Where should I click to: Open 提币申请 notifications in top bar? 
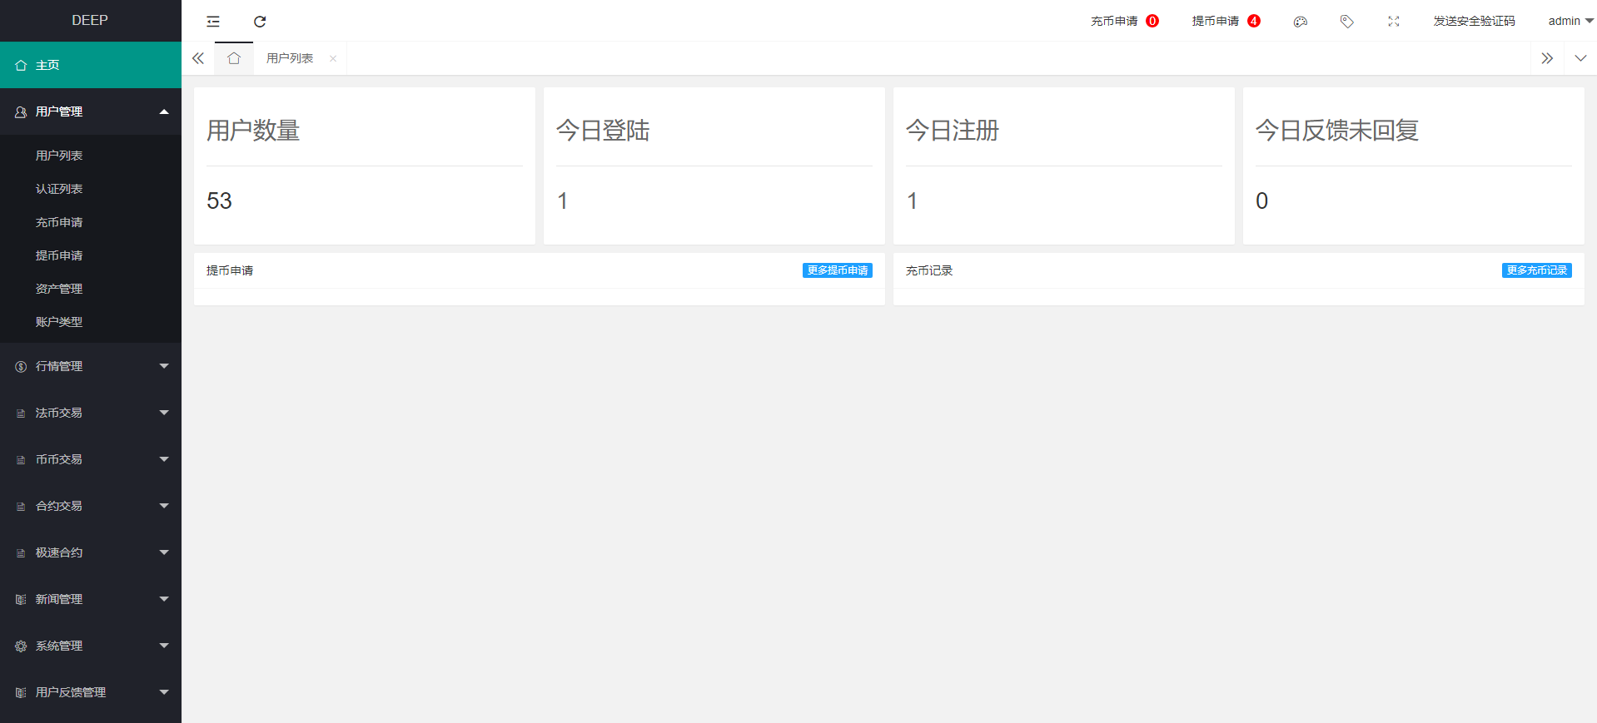pyautogui.click(x=1225, y=22)
